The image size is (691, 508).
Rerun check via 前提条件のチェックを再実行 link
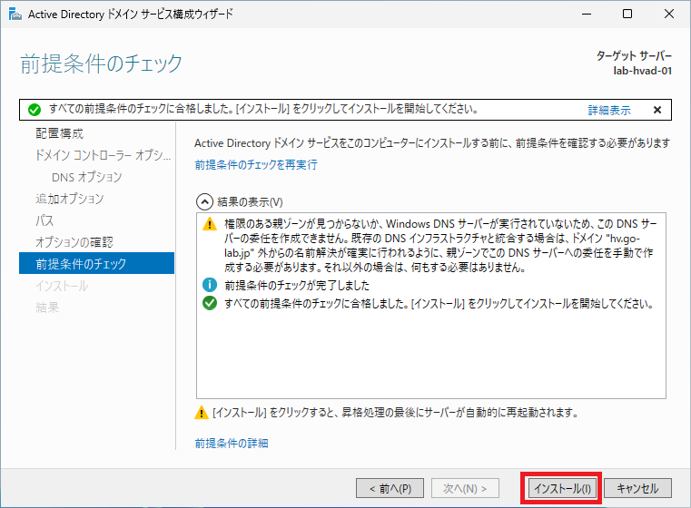(x=256, y=164)
